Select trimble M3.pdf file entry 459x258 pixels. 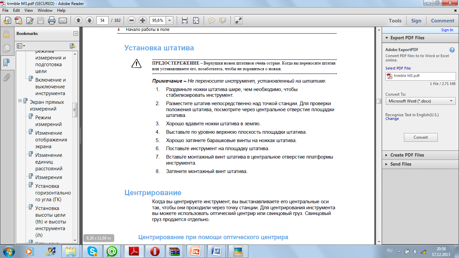point(421,76)
